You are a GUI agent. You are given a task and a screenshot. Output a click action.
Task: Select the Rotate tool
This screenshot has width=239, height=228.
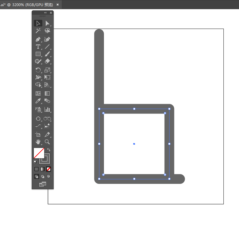click(x=38, y=70)
